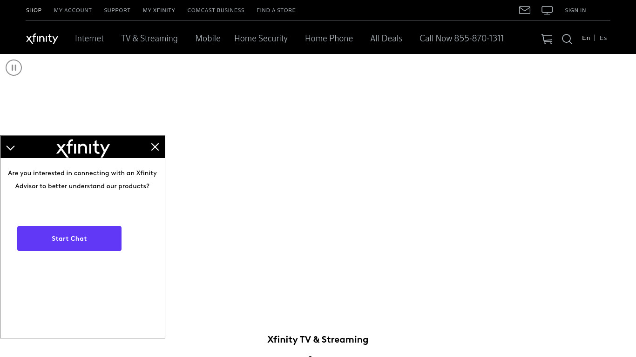Screen dimensions: 636x357
Task: Open the Internet menu
Action: (89, 39)
